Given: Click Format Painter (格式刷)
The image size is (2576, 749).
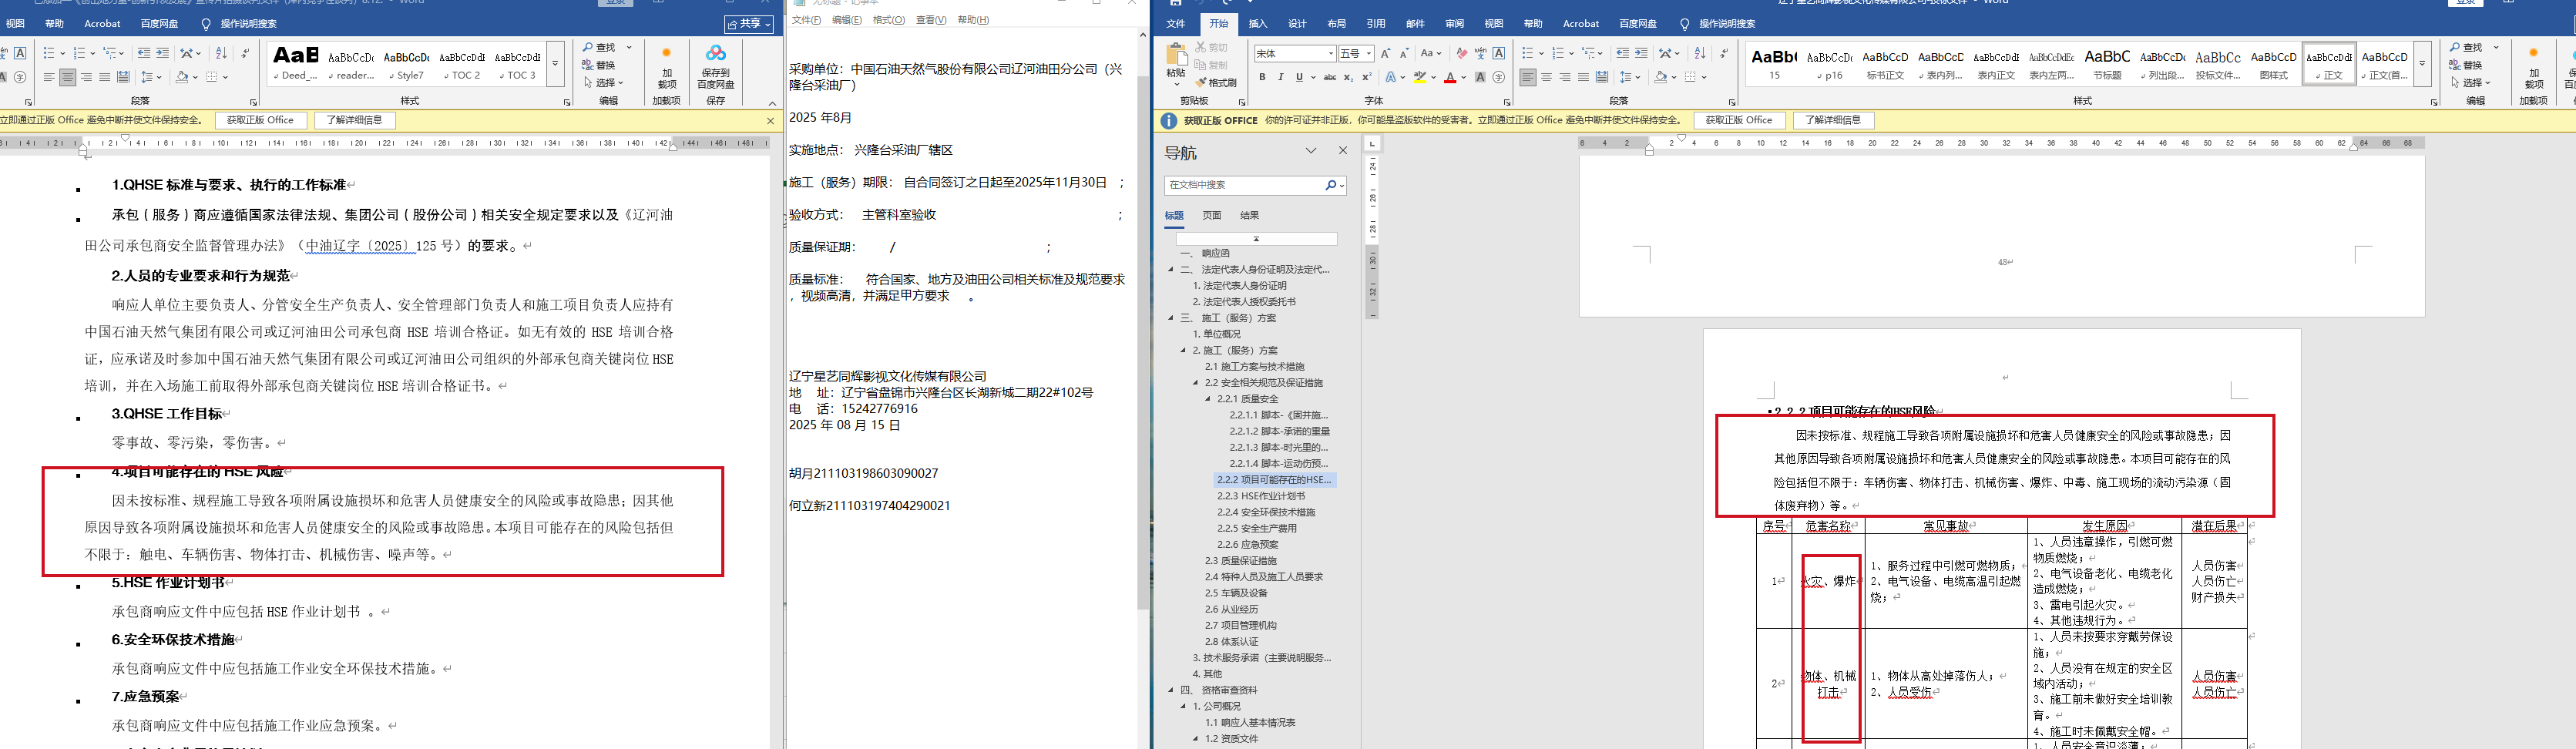Looking at the screenshot, I should click(1215, 83).
